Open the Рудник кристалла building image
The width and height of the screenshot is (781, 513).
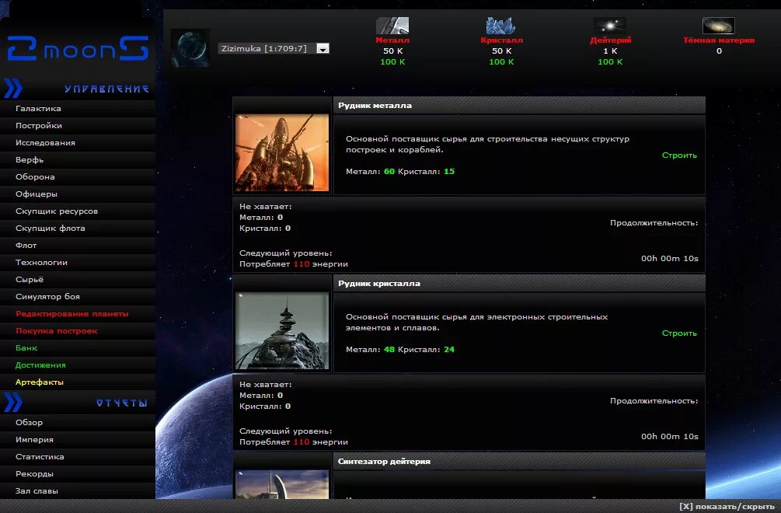[282, 330]
